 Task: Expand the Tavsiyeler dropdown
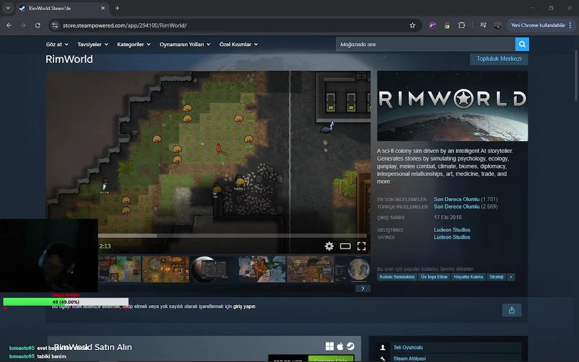92,44
